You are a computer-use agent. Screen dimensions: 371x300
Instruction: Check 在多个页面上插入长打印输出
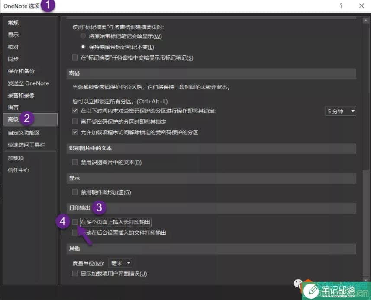tap(75, 222)
